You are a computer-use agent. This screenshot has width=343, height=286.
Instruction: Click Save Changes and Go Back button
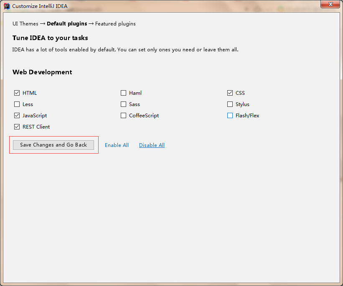(53, 145)
